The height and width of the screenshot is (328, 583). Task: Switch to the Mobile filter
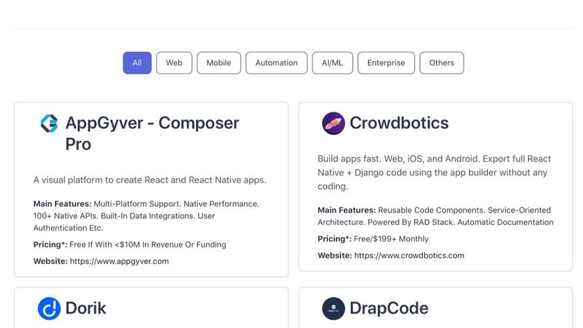[218, 63]
